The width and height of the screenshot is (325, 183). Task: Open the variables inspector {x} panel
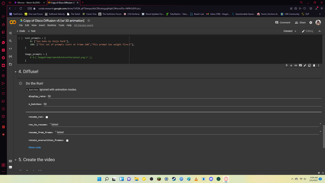pyautogui.click(x=10, y=56)
